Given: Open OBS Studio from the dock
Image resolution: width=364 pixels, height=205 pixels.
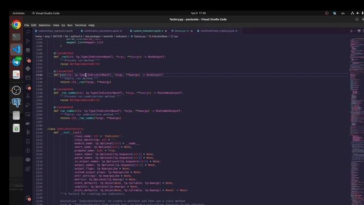Looking at the screenshot, I should 16,91.
